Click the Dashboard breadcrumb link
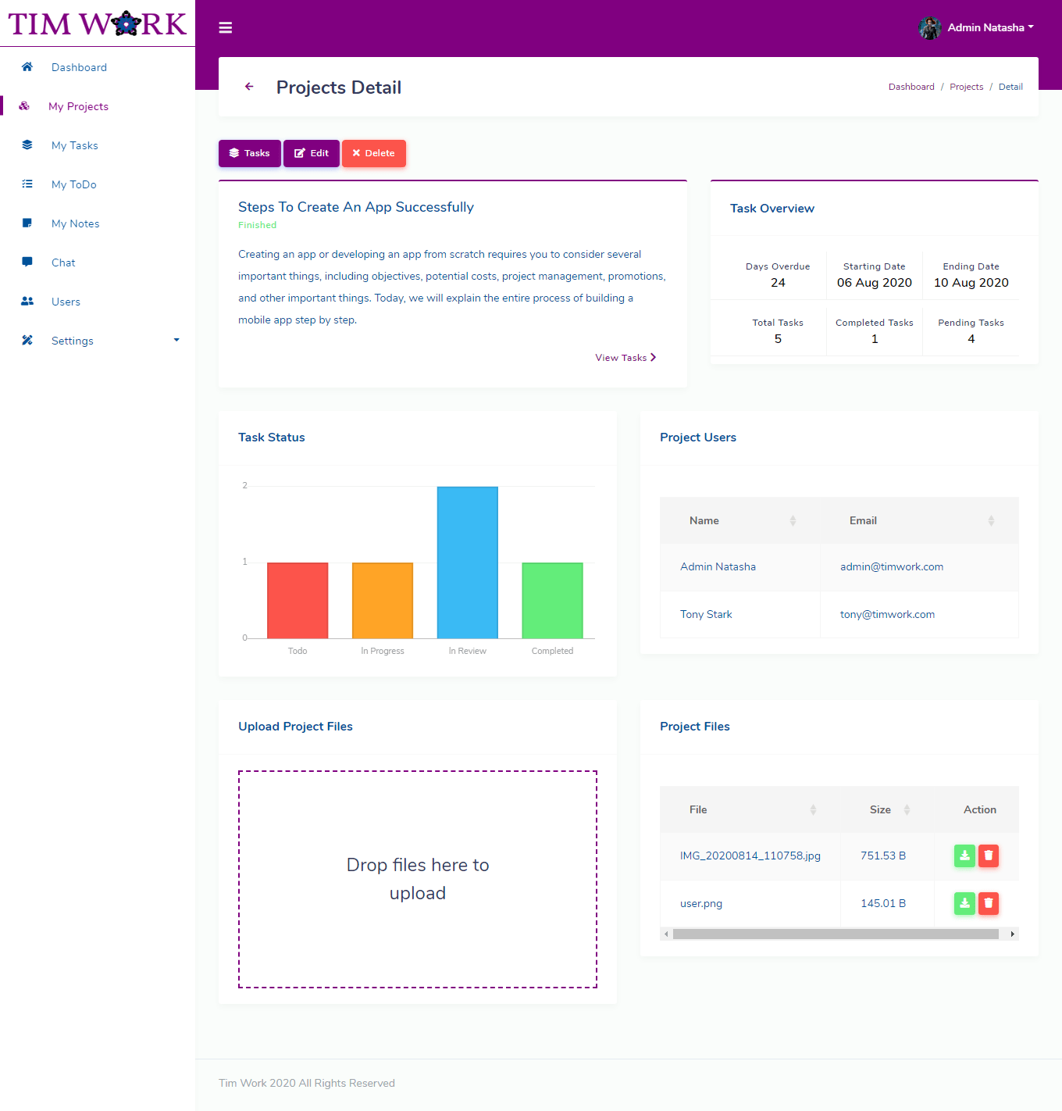Image resolution: width=1062 pixels, height=1111 pixels. coord(911,87)
